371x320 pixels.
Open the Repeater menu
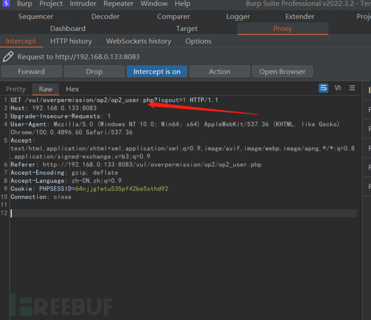[118, 4]
